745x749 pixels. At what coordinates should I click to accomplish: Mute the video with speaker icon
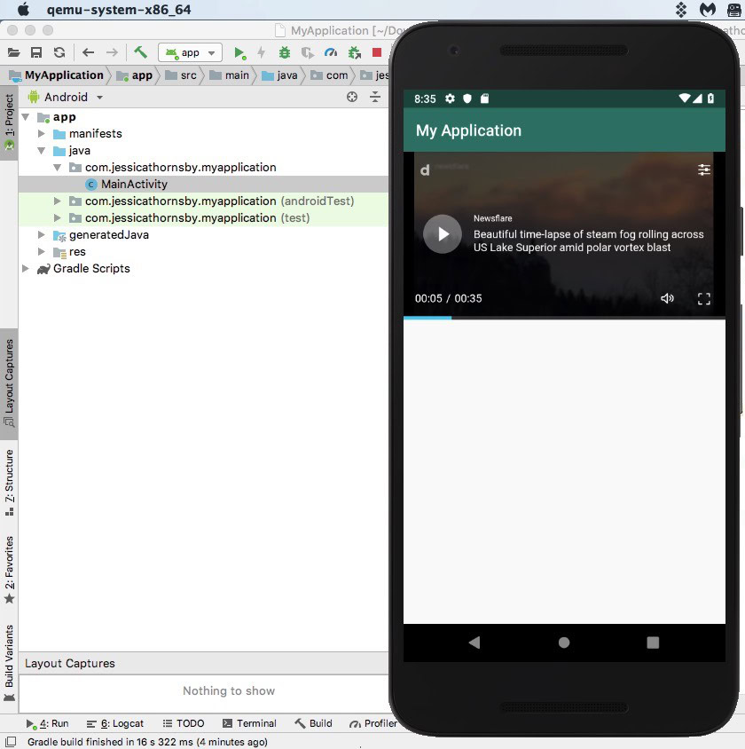coord(667,298)
